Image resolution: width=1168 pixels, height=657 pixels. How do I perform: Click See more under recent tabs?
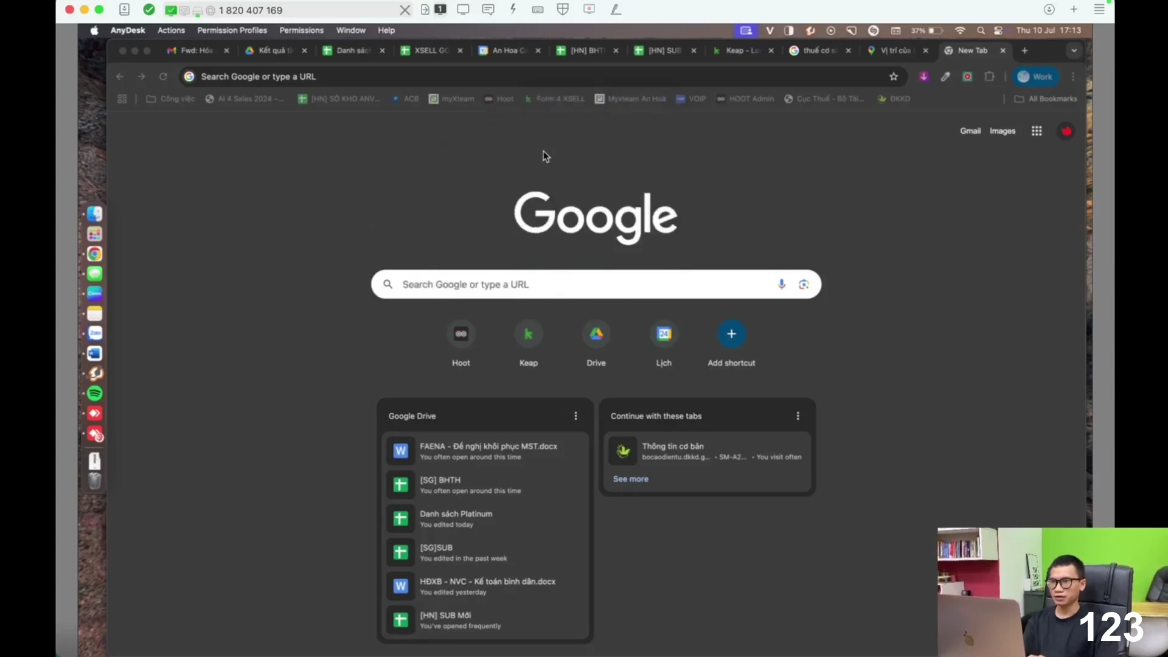[x=630, y=479]
